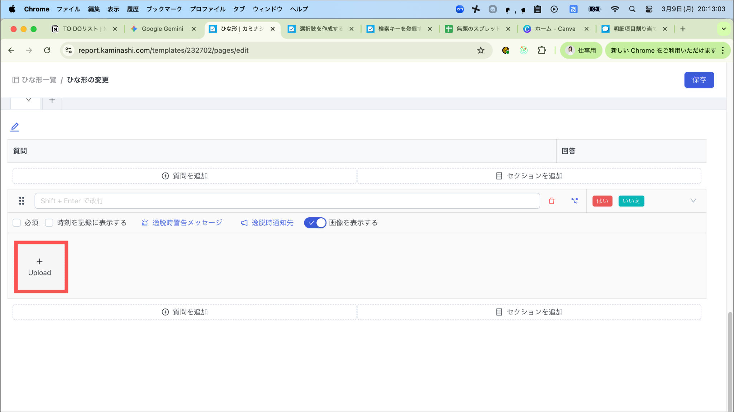Click the six-dot drag handle icon
734x412 pixels.
point(22,201)
